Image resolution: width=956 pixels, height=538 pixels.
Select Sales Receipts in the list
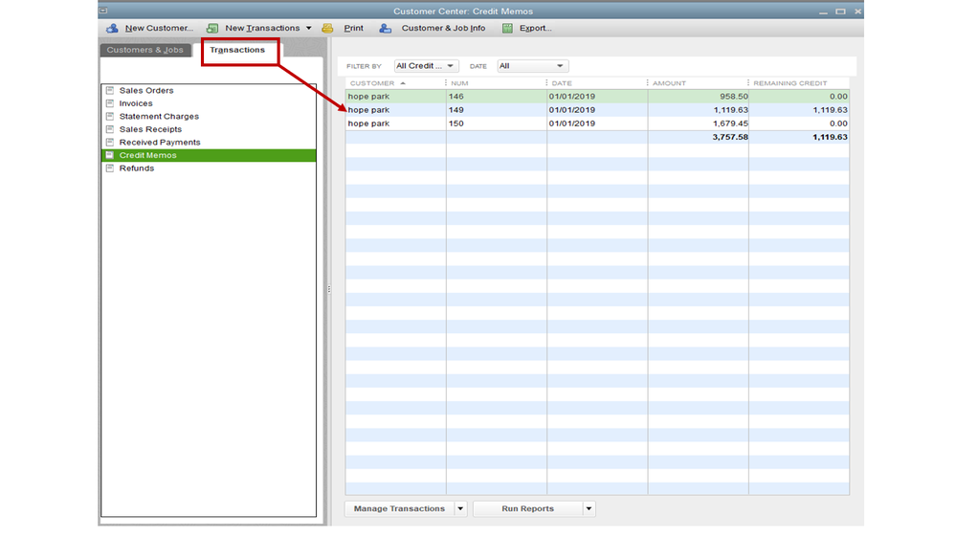click(209, 129)
